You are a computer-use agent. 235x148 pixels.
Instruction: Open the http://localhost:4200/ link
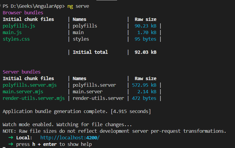click(x=70, y=138)
